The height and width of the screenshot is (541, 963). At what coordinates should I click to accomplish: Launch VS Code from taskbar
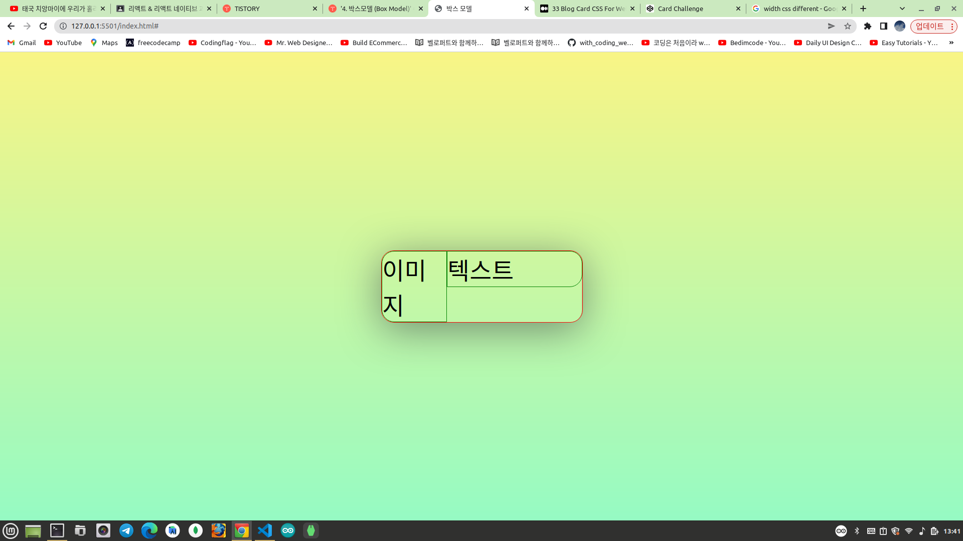tap(265, 530)
